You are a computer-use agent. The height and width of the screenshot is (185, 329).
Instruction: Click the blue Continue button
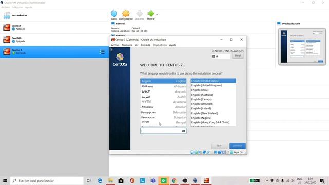tap(237, 146)
